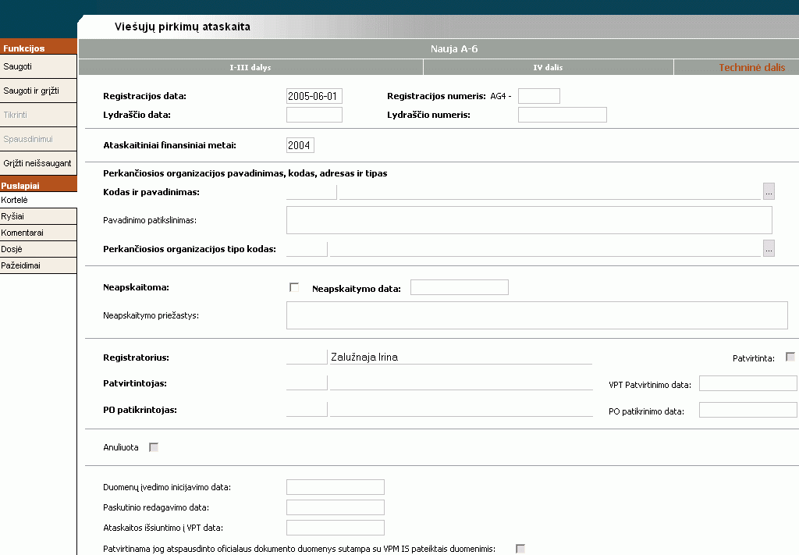Click the Viešųjų pirkimų ataskaita title

click(x=183, y=27)
